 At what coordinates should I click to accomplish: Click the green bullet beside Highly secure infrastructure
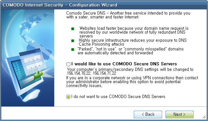pos(73,41)
